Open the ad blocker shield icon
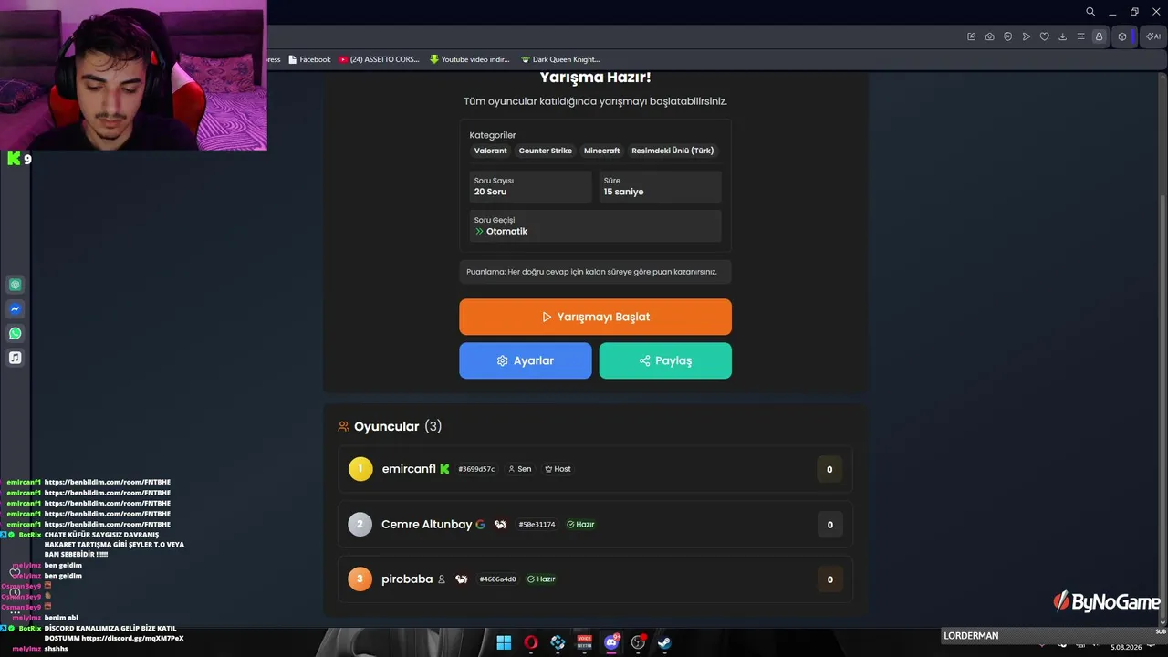Screen dimensions: 1168x657 (x=1008, y=36)
